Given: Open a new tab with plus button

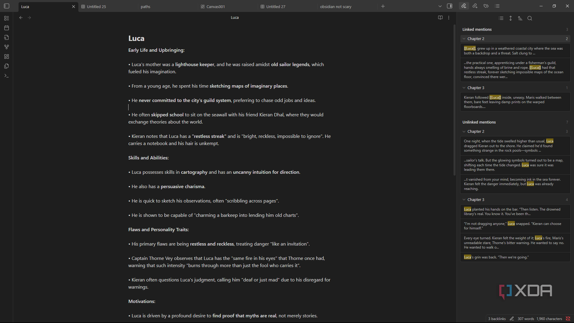Looking at the screenshot, I should tap(383, 6).
